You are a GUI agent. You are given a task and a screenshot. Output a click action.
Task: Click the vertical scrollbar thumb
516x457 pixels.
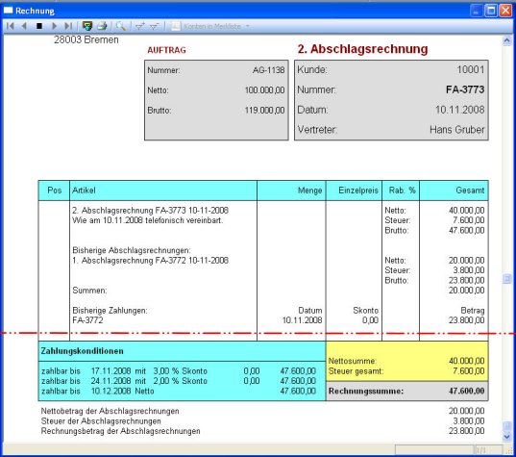pos(506,279)
